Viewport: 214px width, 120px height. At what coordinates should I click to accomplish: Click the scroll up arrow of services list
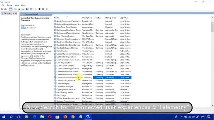click(212, 17)
